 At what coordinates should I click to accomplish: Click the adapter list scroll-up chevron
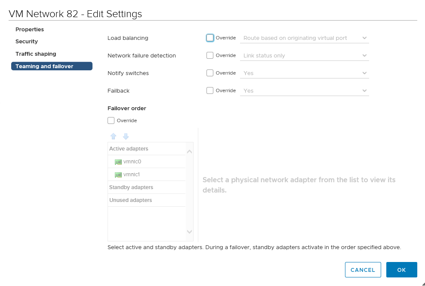189,151
